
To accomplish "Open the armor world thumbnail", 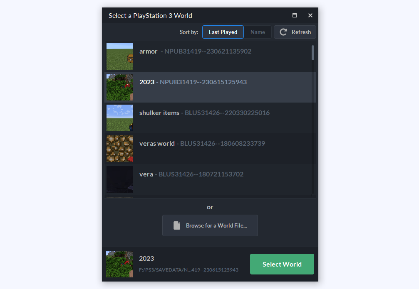I will [120, 56].
